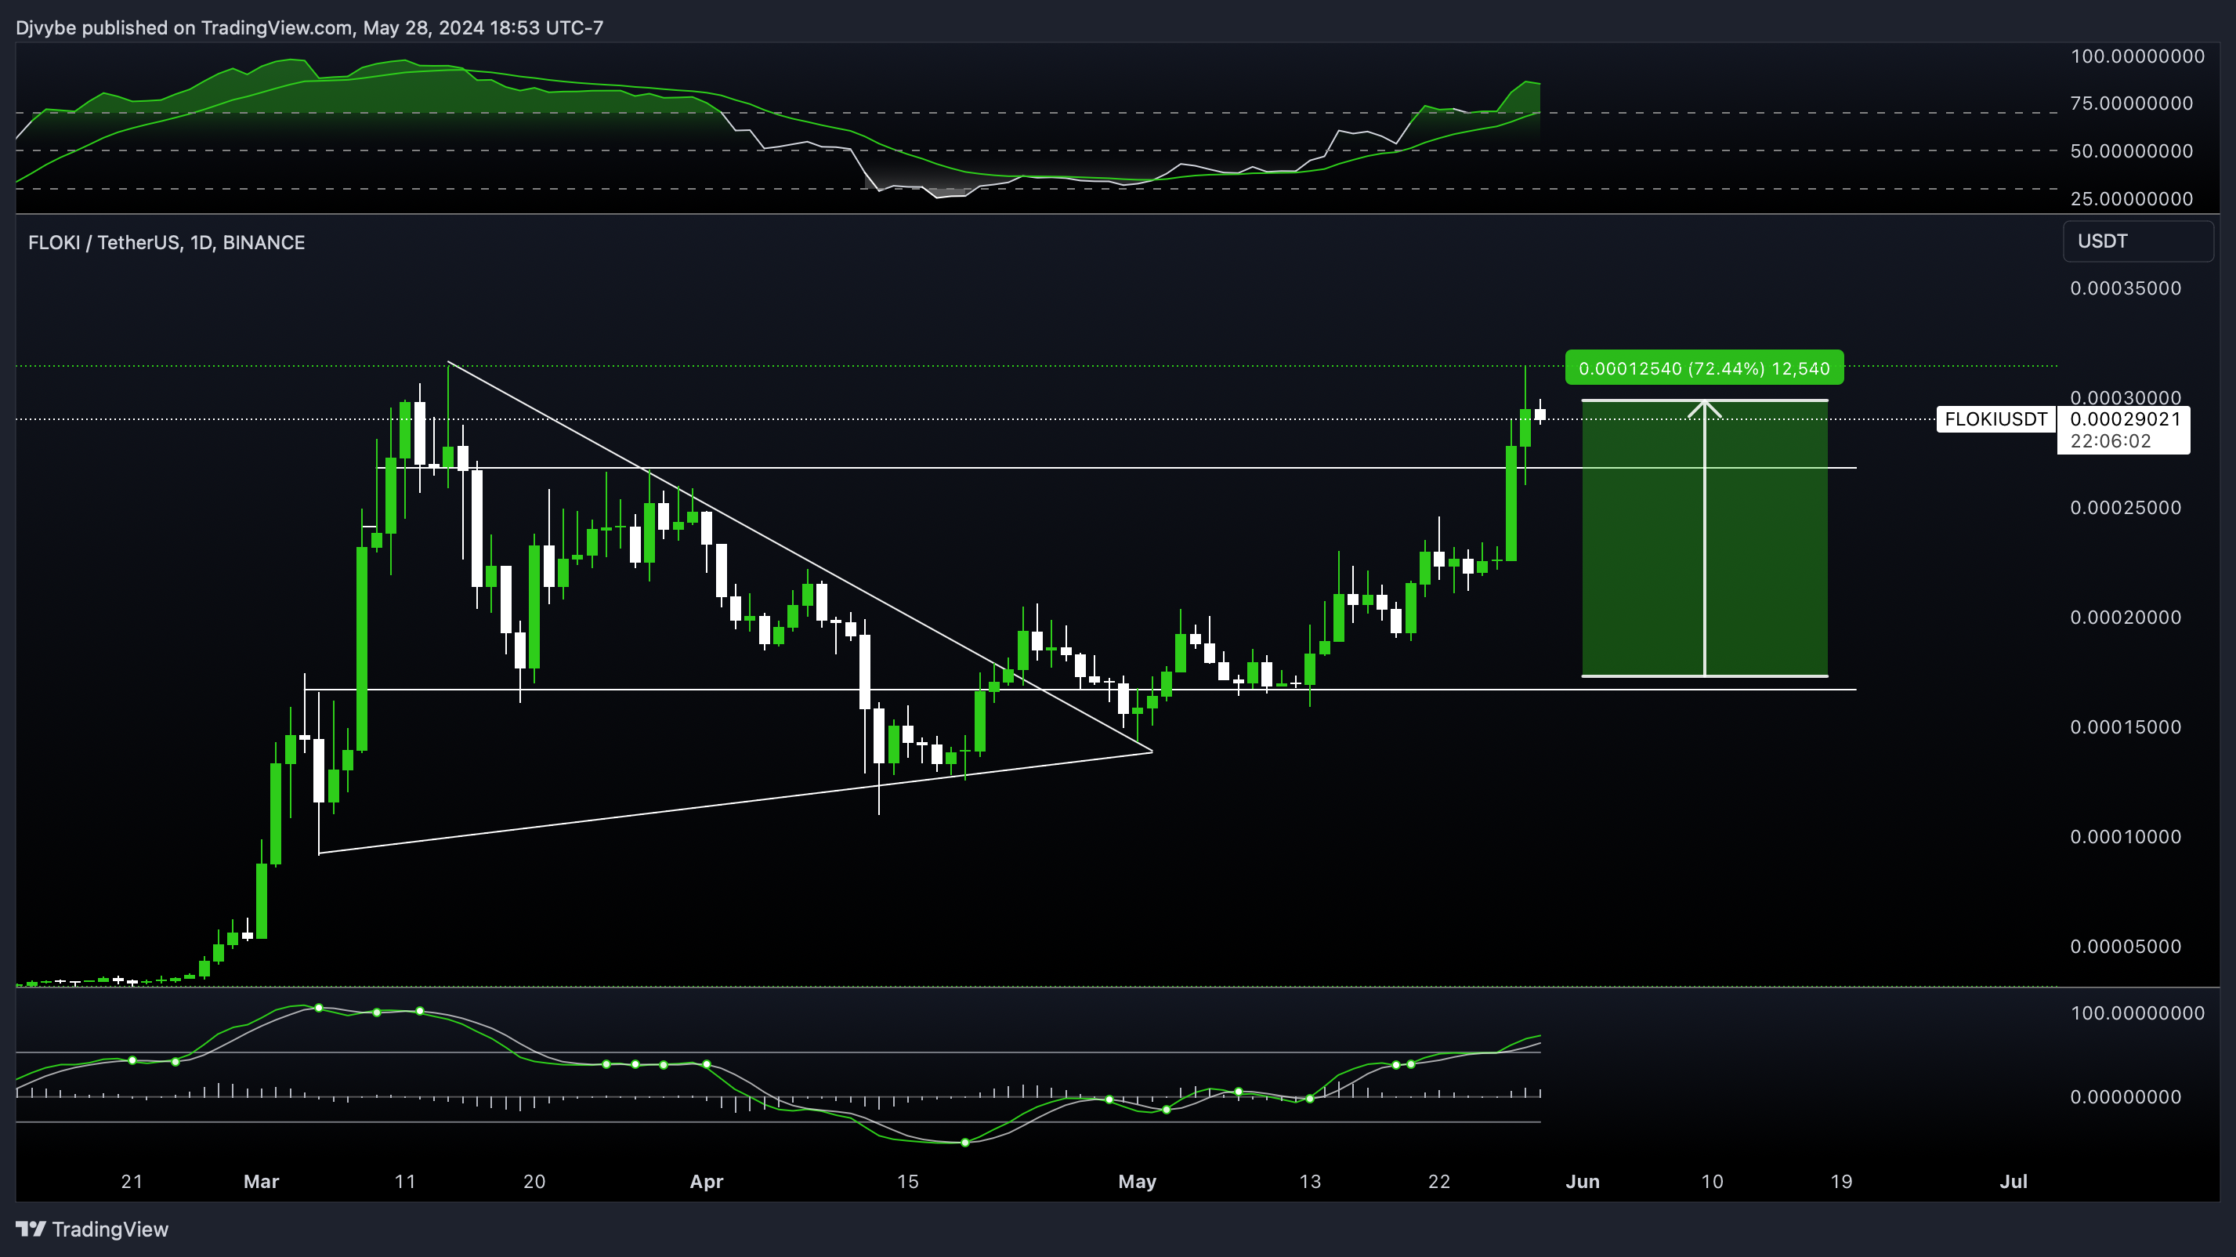Screen dimensions: 2236x1257
Task: Click the 10 date label on time axis
Action: (1712, 1182)
